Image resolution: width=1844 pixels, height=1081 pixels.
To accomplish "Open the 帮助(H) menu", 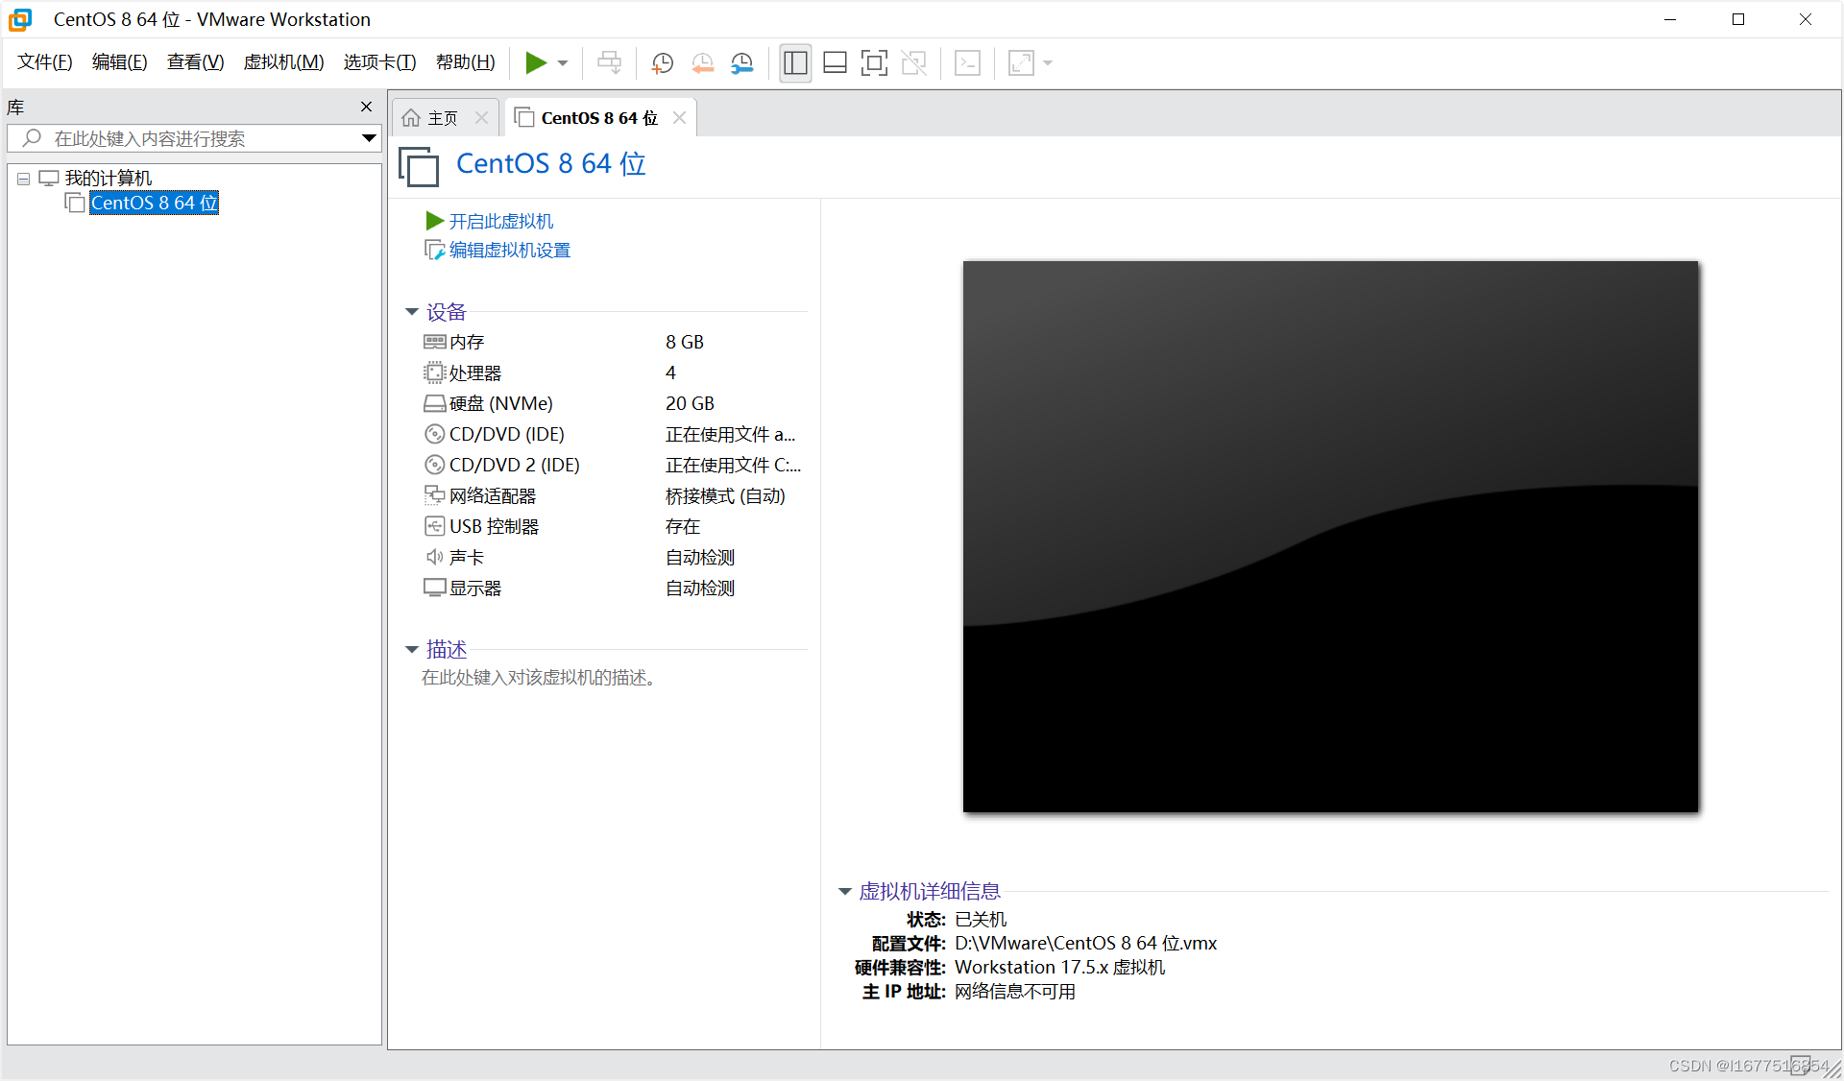I will coord(466,62).
